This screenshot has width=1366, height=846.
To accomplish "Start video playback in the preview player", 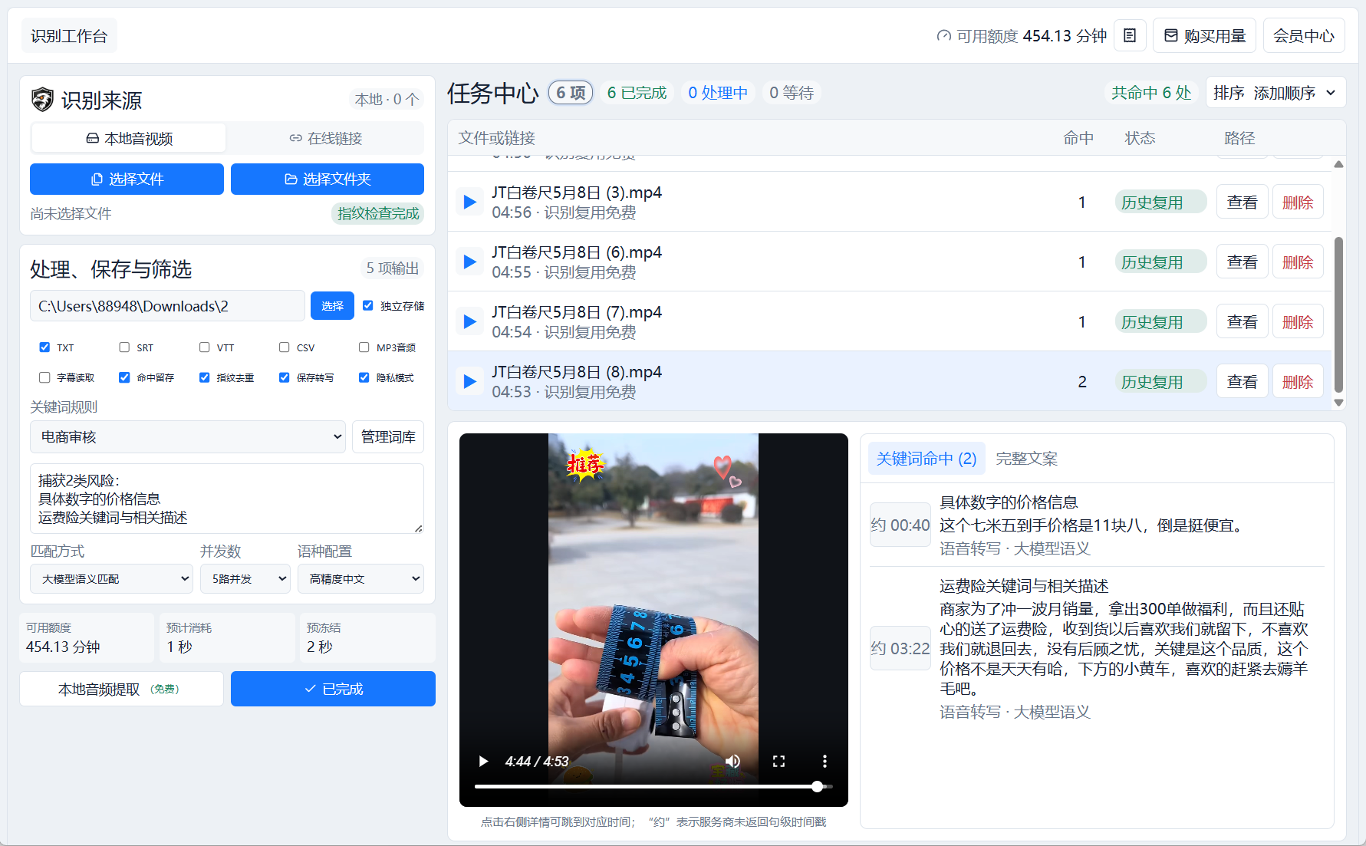I will coord(483,761).
